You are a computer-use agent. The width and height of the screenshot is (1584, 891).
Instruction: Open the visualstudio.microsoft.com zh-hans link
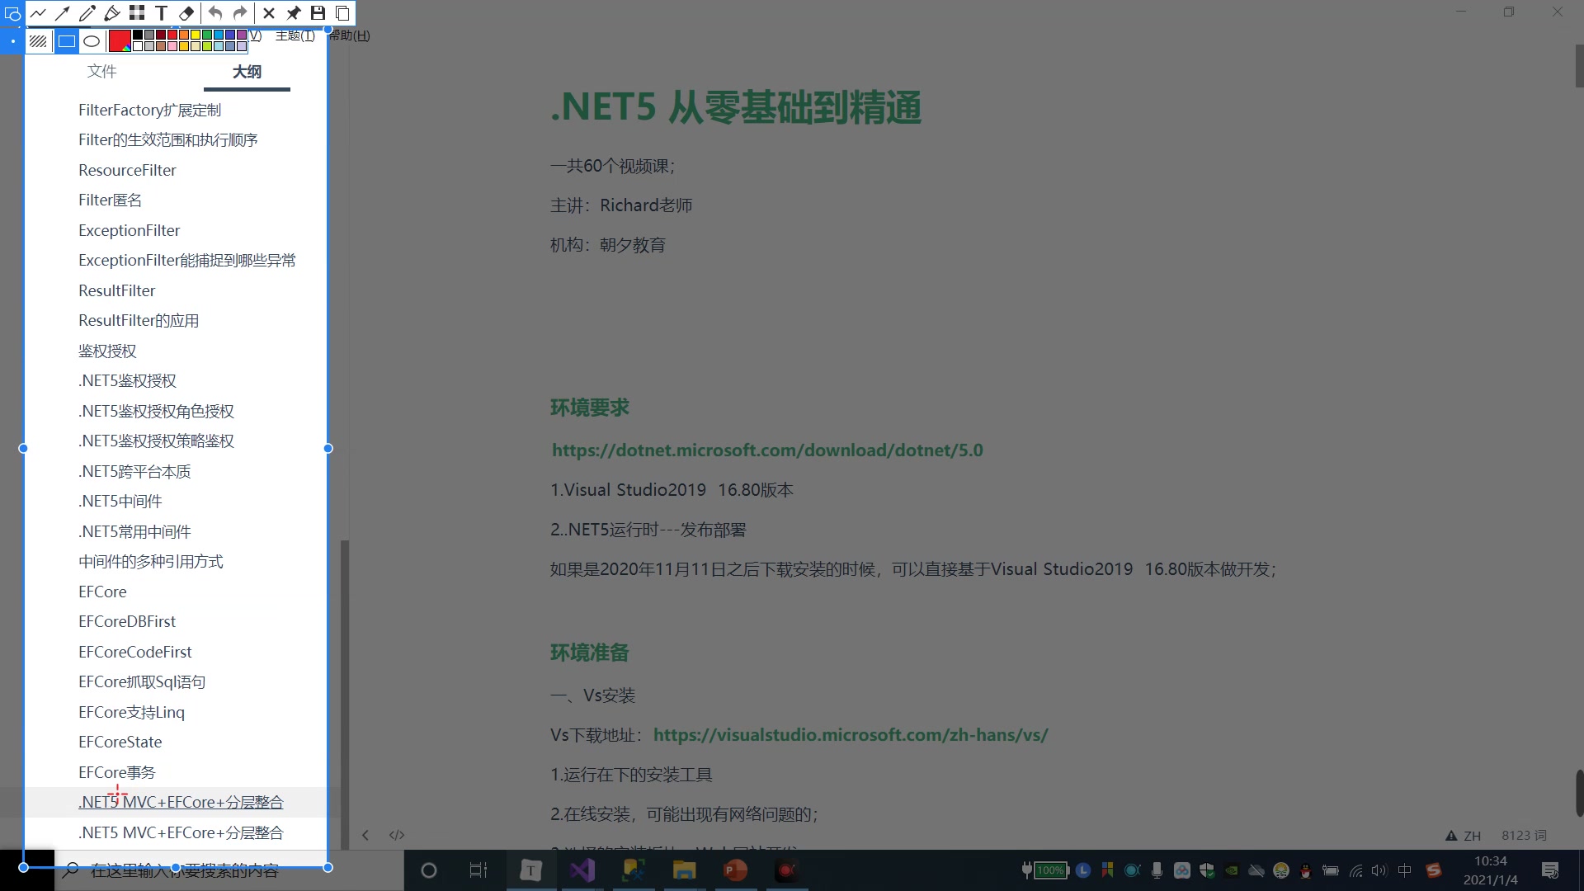(851, 735)
